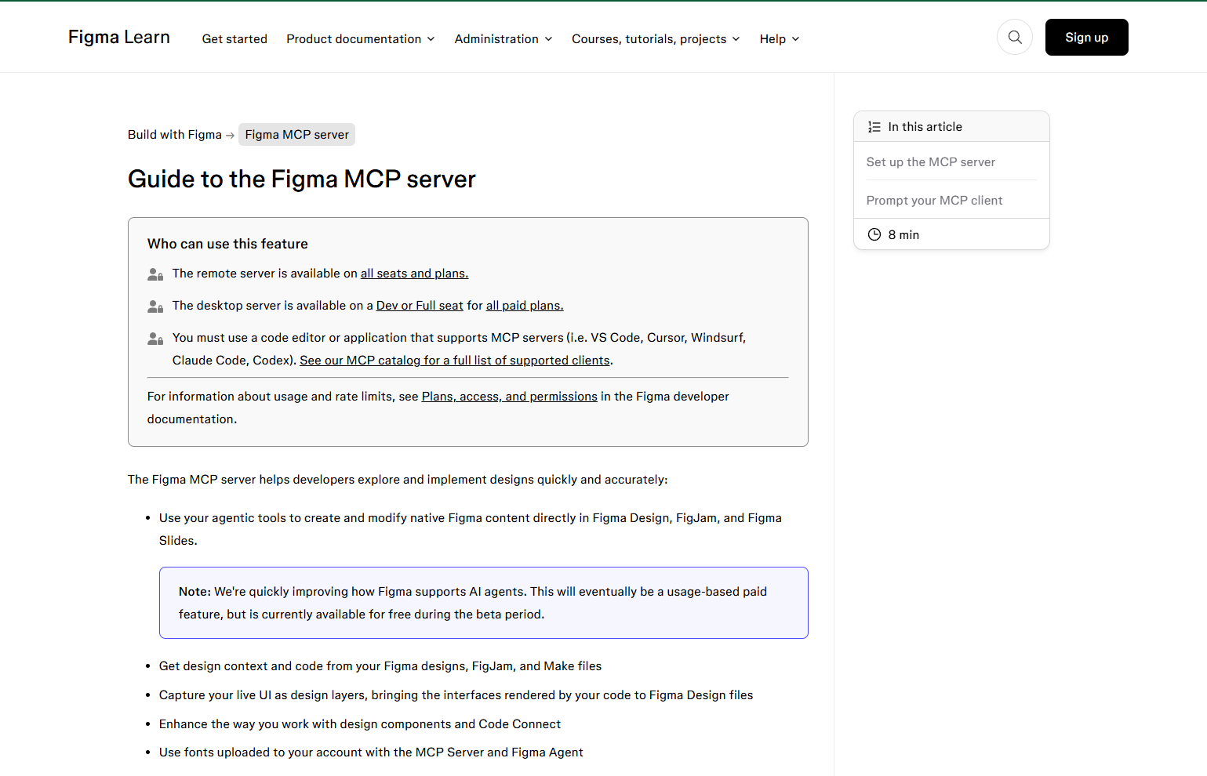
Task: Open the Build with Figma breadcrumb
Action: (x=175, y=135)
